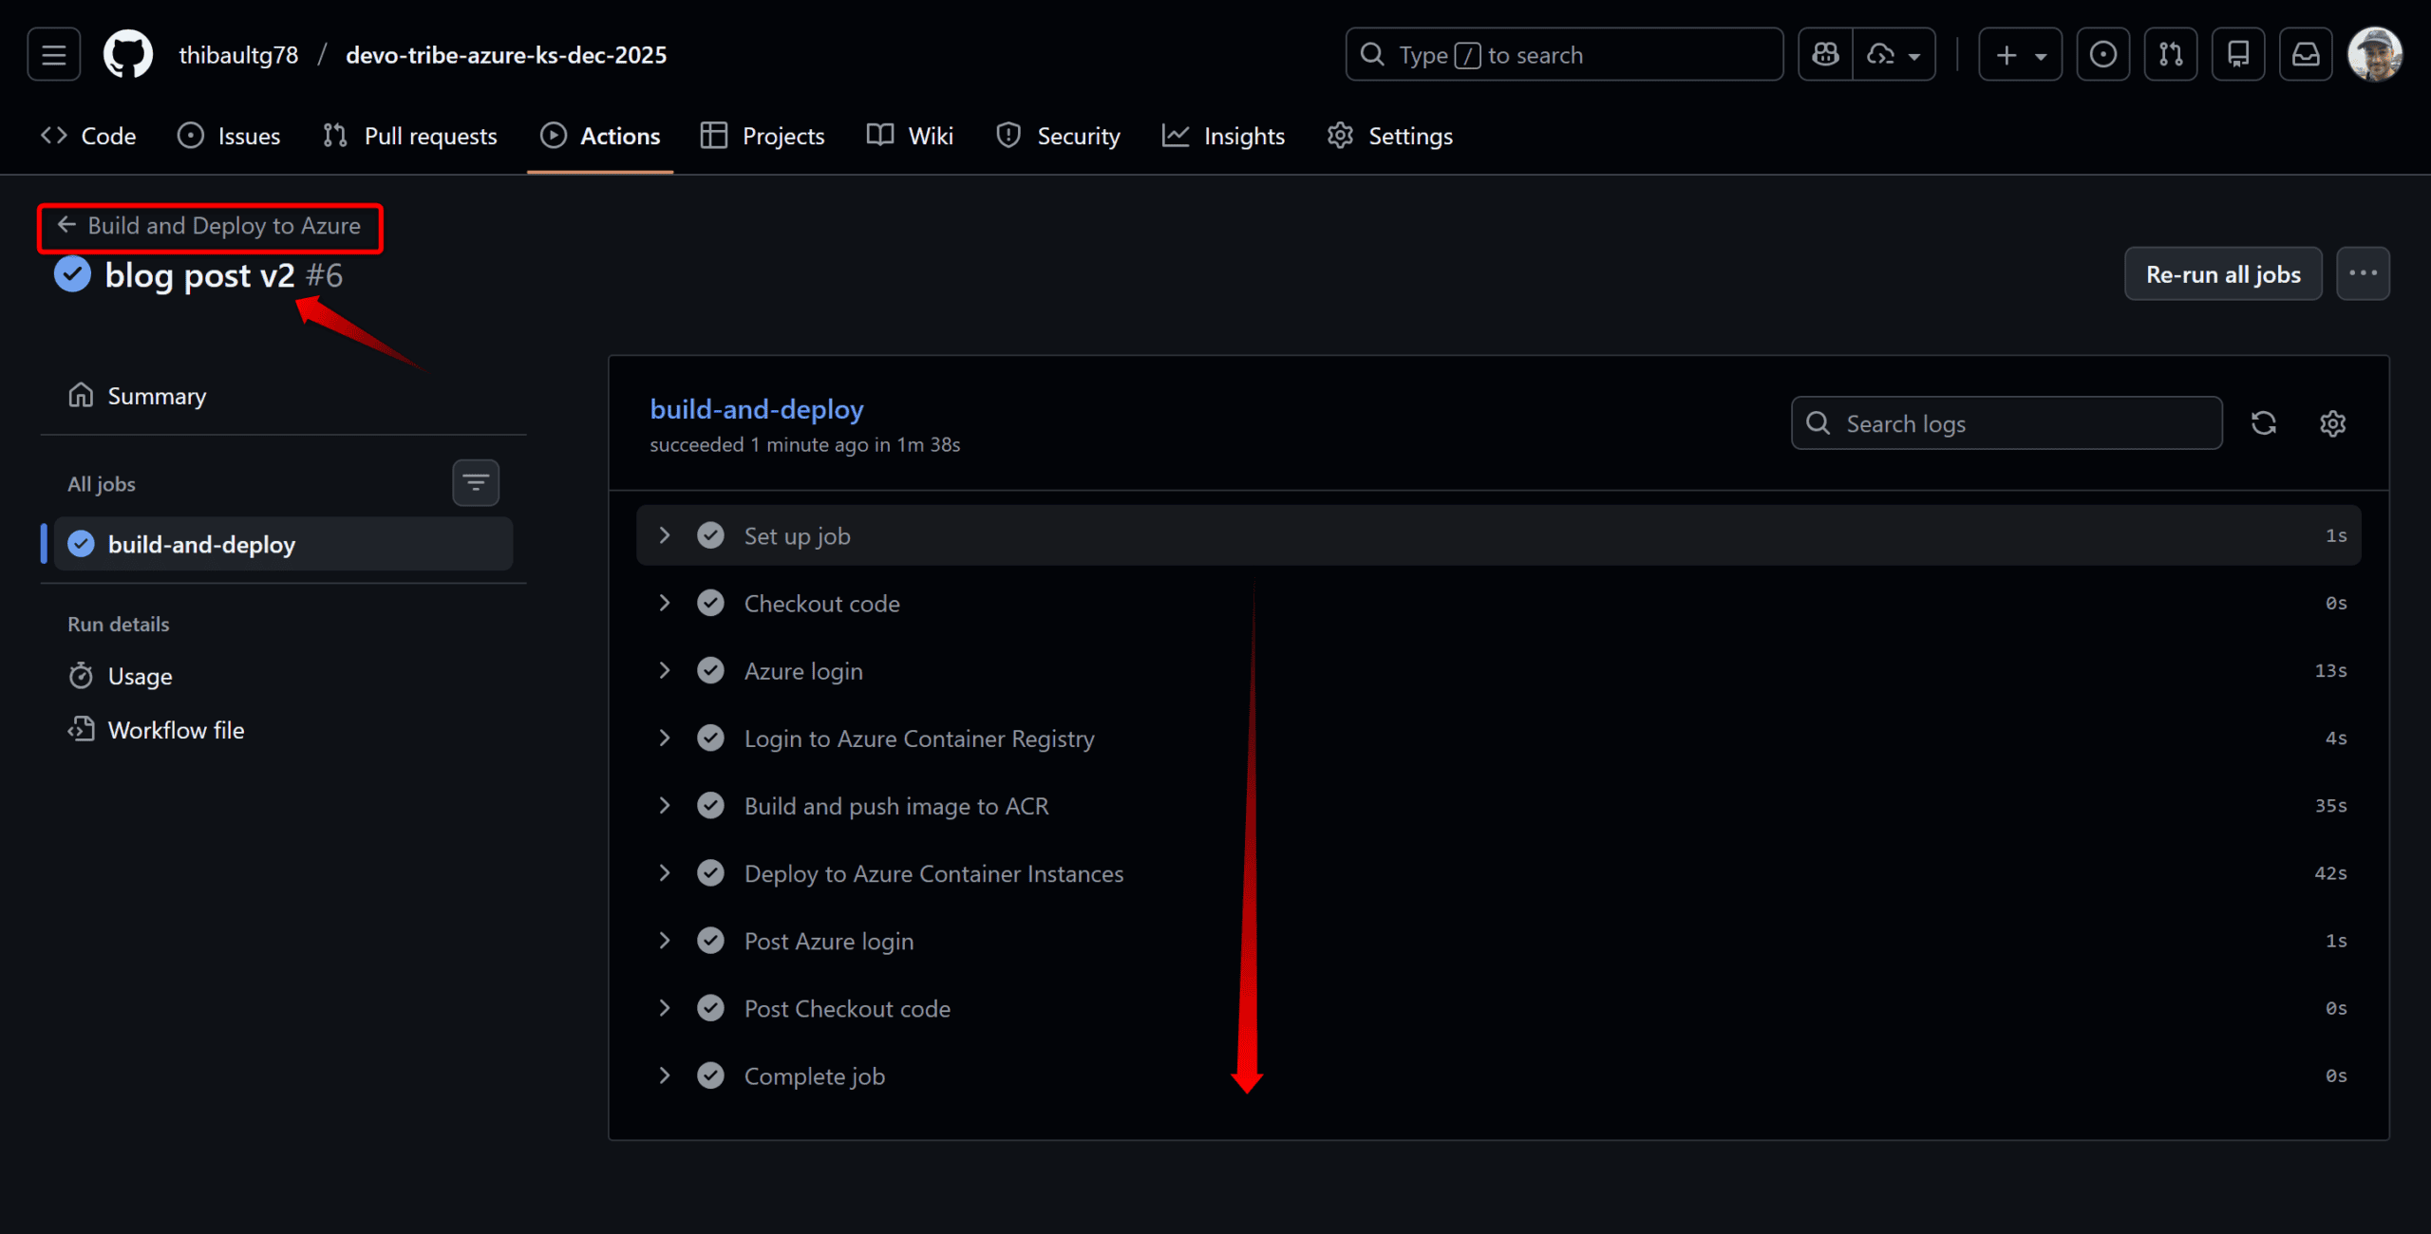
Task: Click the Search logs input field
Action: 2023,423
